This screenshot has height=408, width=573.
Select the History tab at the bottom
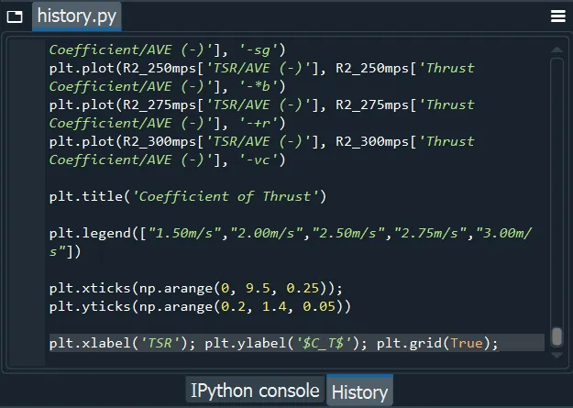click(x=359, y=391)
